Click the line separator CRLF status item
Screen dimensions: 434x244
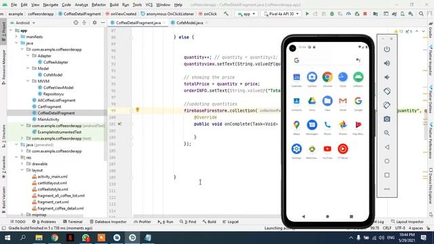387,228
